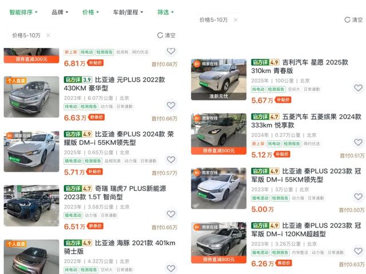
Task: Open the 价格 price dropdown
Action: tap(90, 12)
